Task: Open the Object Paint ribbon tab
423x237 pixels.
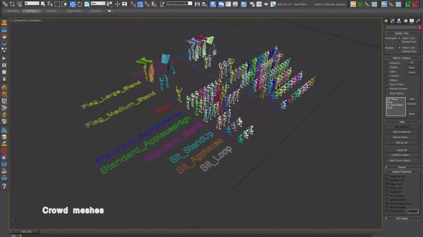Action: (73, 11)
